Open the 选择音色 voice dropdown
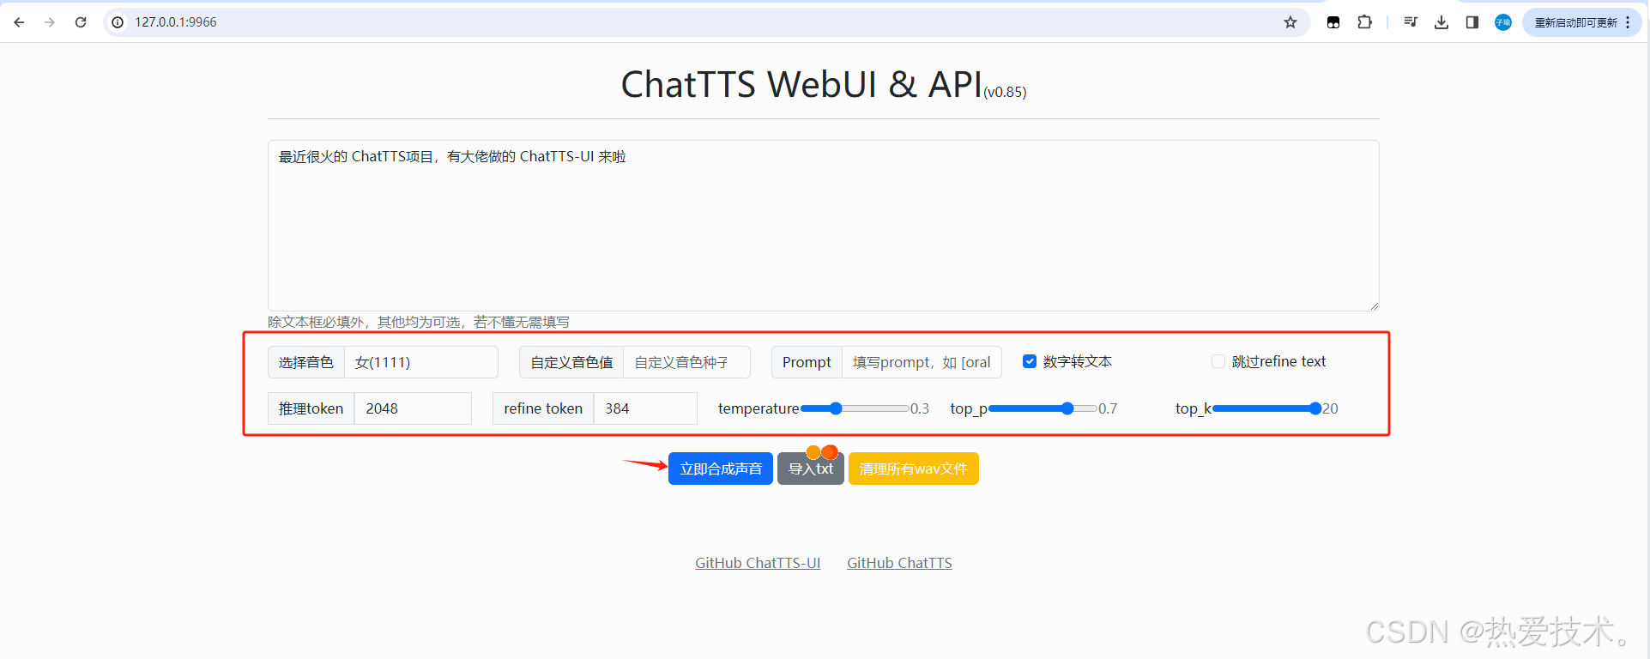This screenshot has width=1650, height=659. (x=420, y=362)
